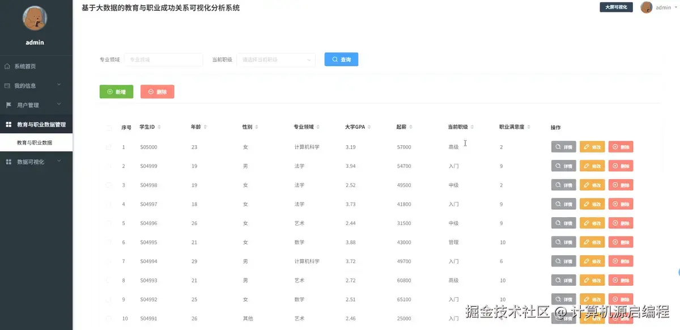Click the red 删除 batch delete button
This screenshot has height=330, width=680.
pos(157,92)
